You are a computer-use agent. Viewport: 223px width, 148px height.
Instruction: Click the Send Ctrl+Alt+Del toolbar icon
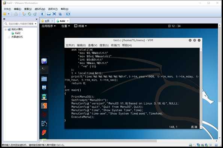(x=16, y=14)
